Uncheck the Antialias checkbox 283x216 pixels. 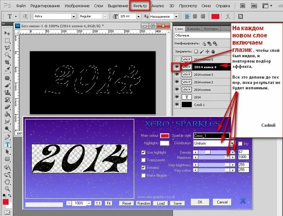pos(143,168)
